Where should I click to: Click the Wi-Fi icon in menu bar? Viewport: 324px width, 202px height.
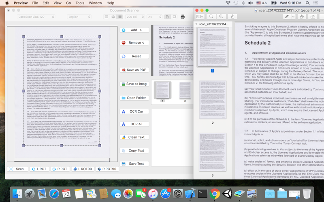click(x=228, y=3)
